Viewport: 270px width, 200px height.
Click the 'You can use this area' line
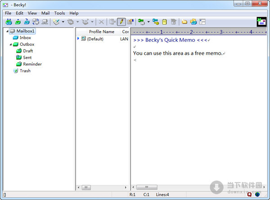[179, 53]
